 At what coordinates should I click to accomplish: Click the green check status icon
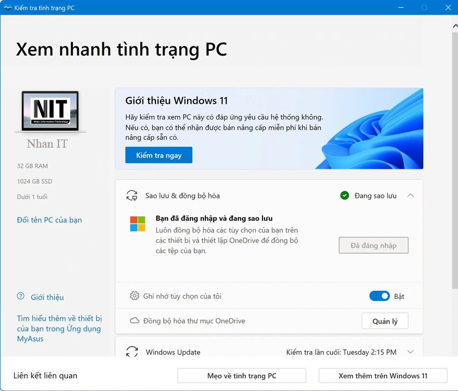click(x=345, y=195)
